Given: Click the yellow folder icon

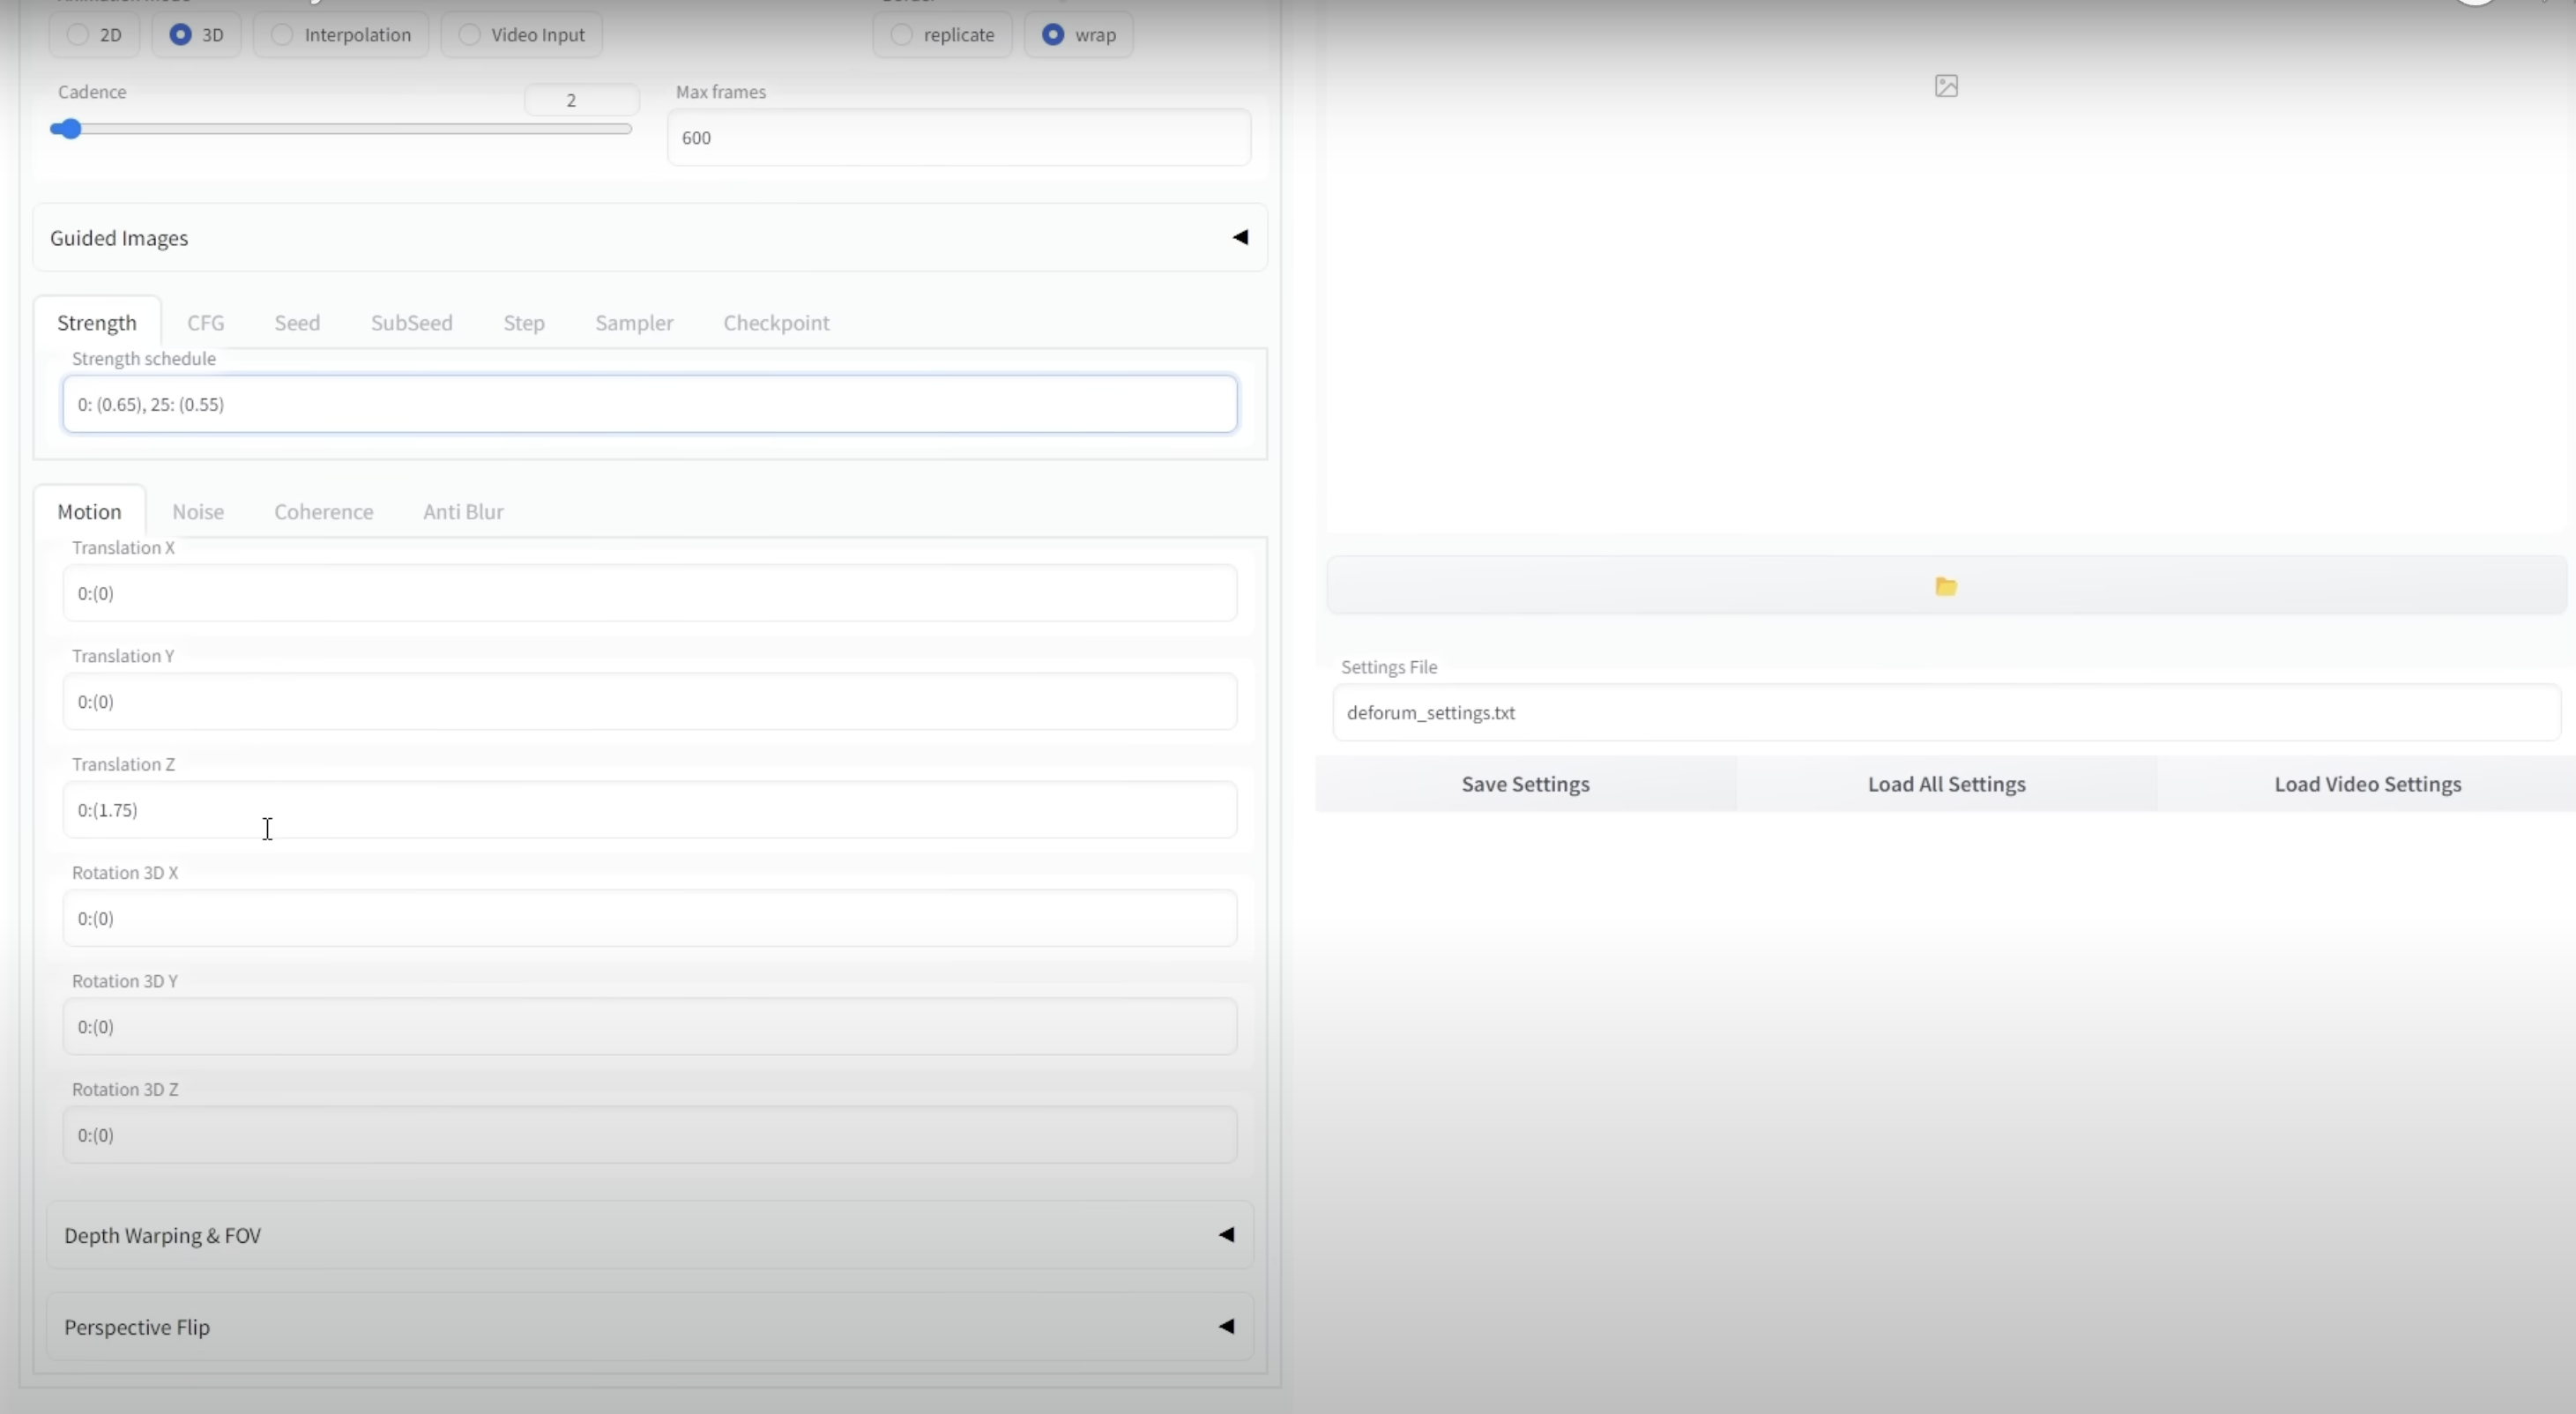Looking at the screenshot, I should (1945, 587).
